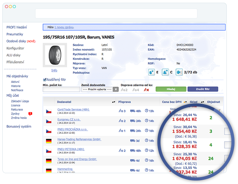
Task: Open PNEU PETERKA (48h) supplier link
Action: point(71,149)
